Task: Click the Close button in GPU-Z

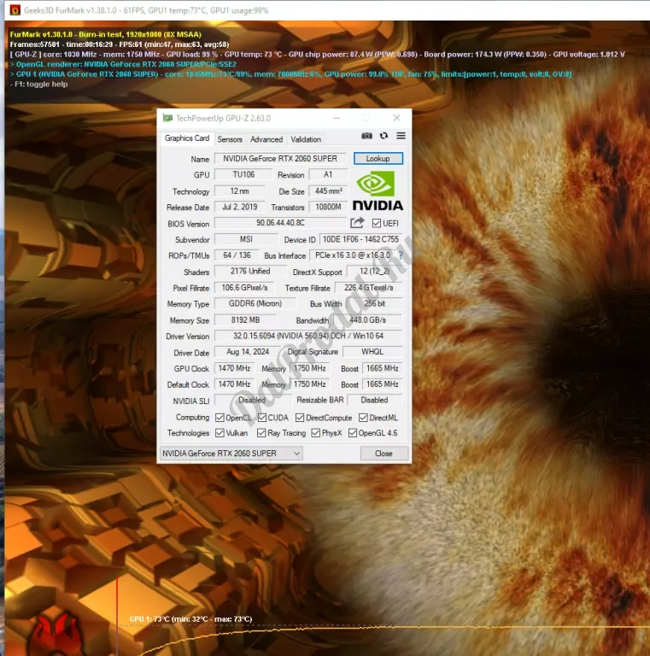Action: [x=384, y=454]
